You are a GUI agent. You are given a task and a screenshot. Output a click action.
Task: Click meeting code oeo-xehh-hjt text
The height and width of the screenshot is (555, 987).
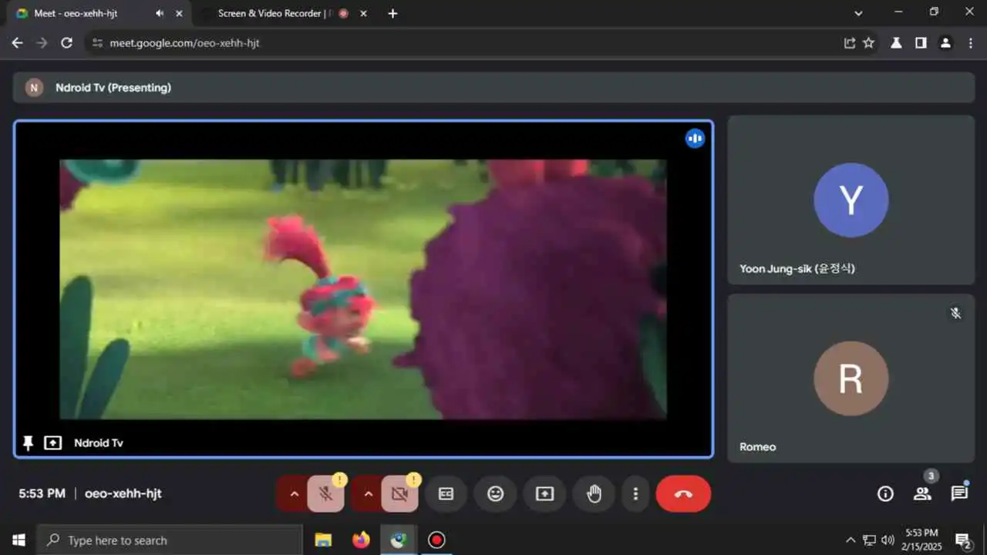(x=123, y=494)
